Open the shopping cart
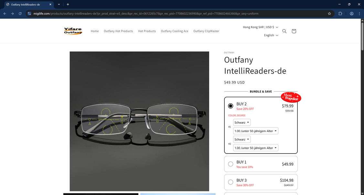364x195 pixels. tap(294, 31)
